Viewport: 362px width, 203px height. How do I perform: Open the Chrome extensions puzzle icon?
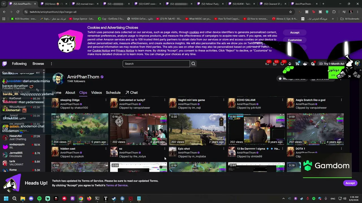334,12
